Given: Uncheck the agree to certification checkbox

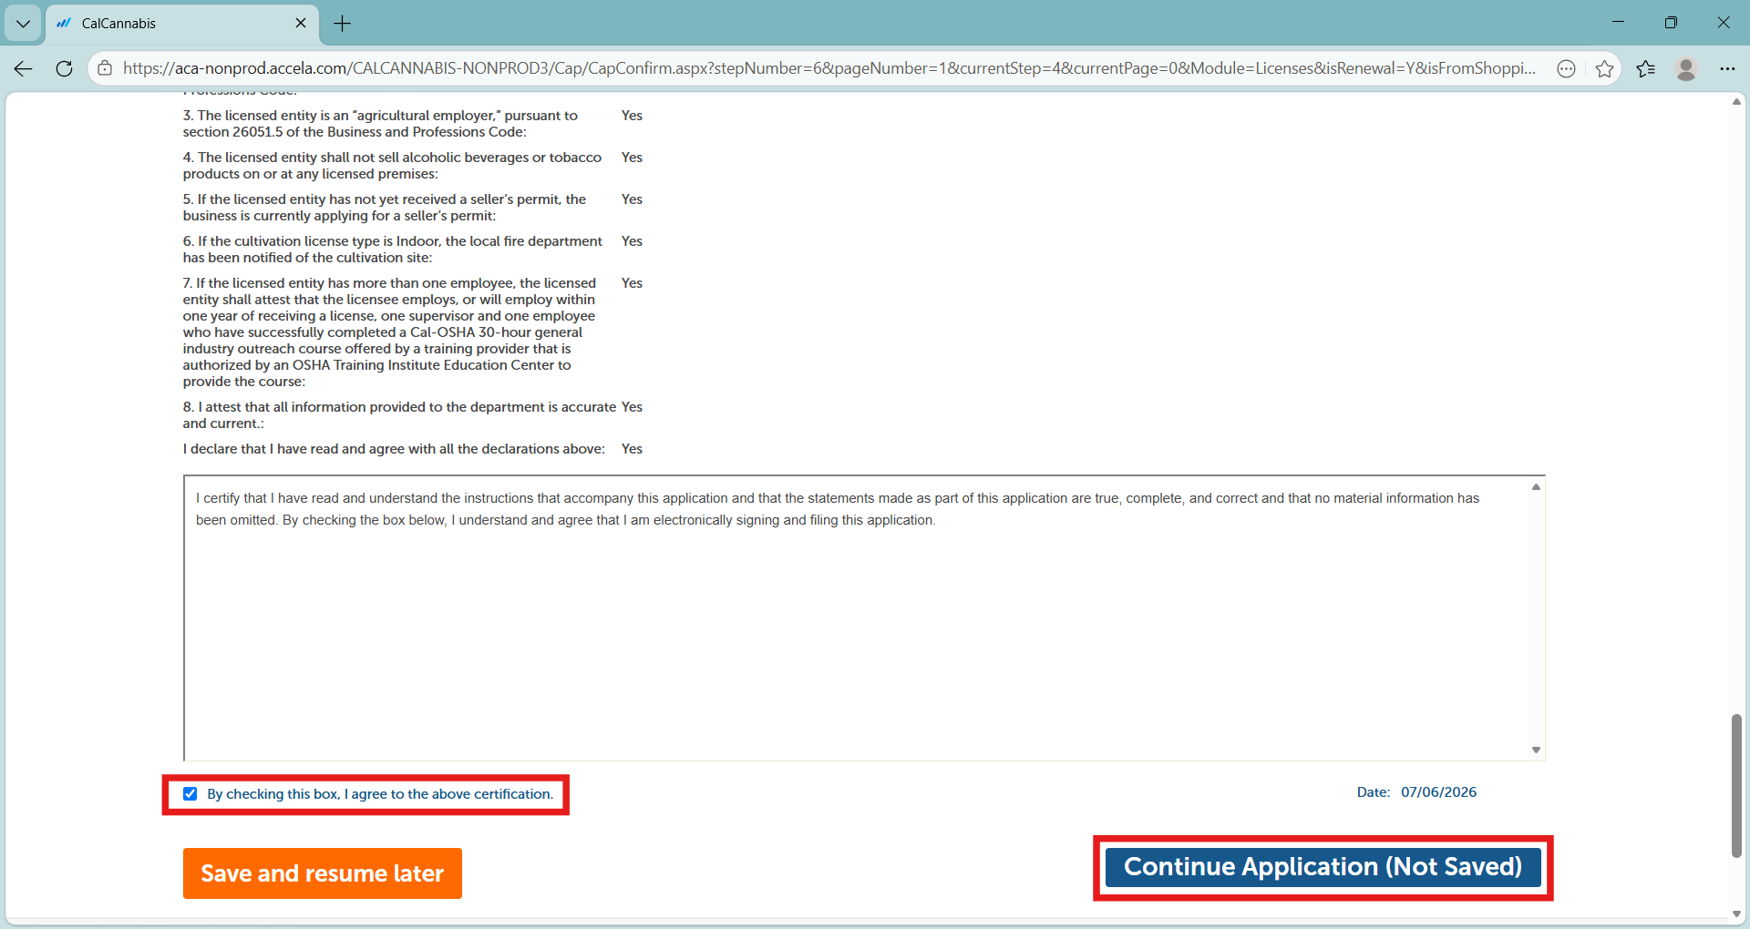Looking at the screenshot, I should 190,794.
